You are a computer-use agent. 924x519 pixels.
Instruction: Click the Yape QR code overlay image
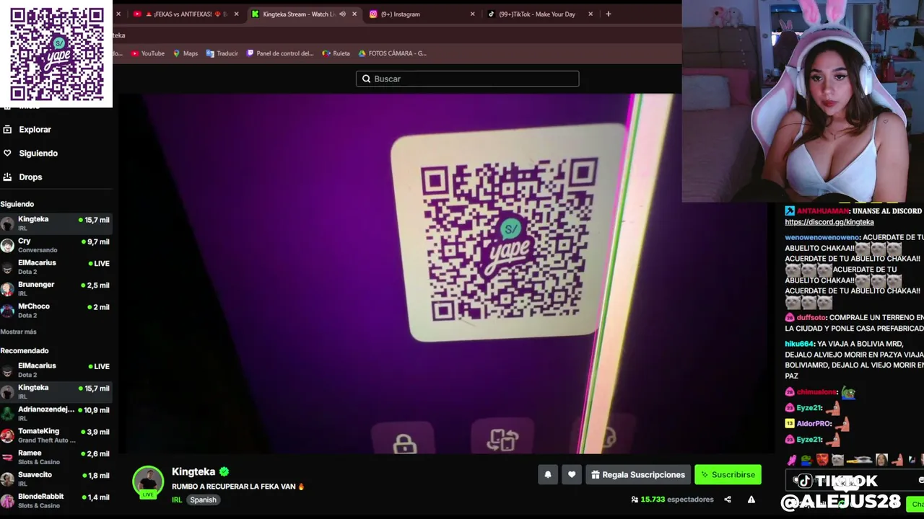(56, 54)
